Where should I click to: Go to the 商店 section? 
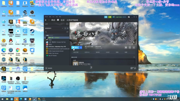click(53, 20)
